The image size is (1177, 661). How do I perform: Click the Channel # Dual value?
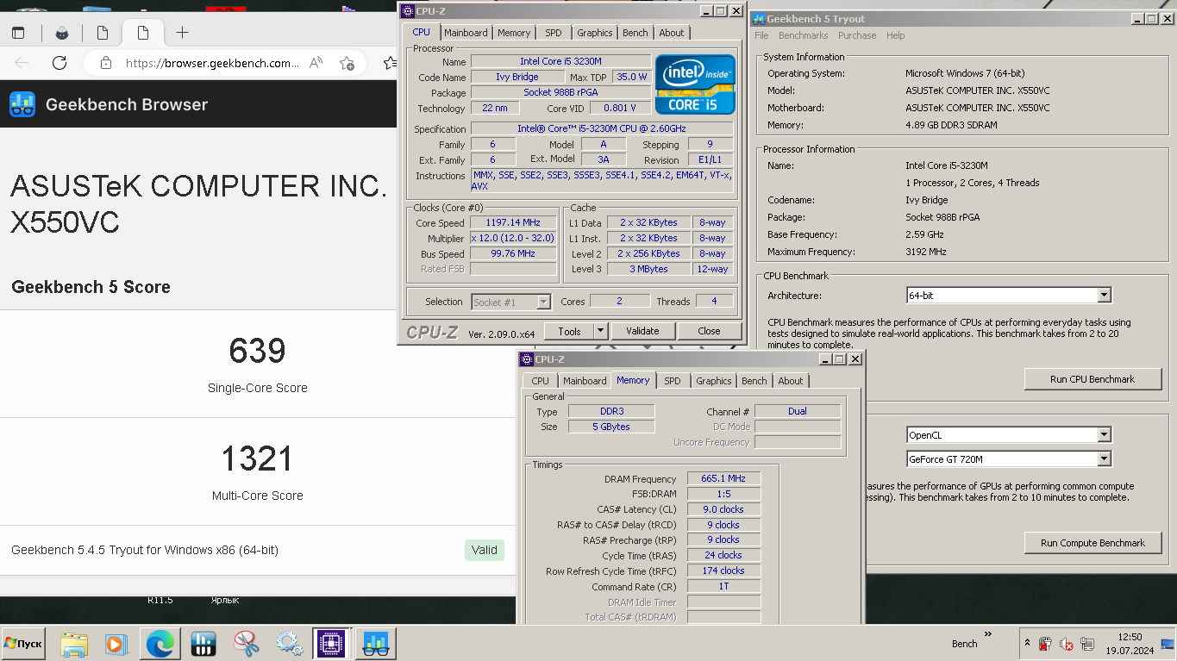pos(798,411)
